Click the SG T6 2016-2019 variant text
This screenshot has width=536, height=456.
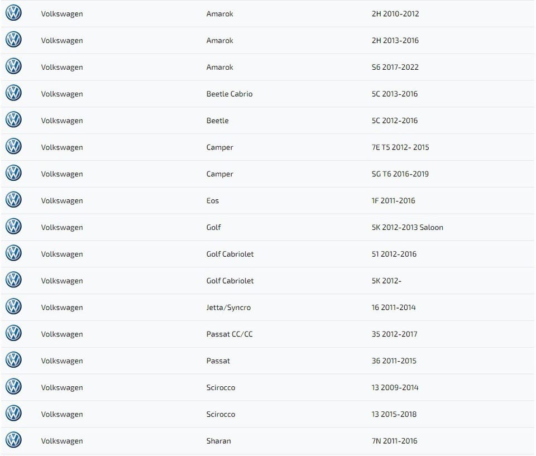pos(400,174)
